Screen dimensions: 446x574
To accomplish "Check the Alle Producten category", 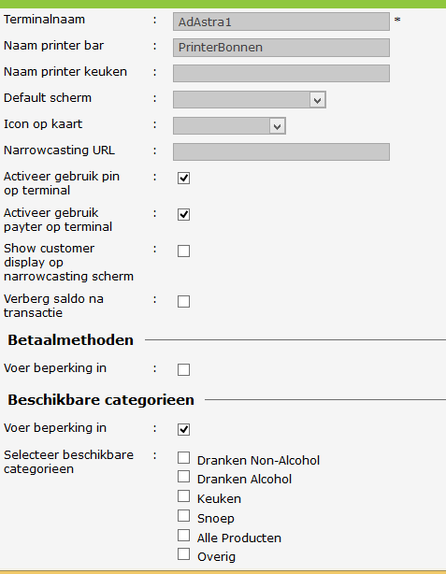I will 183,535.
